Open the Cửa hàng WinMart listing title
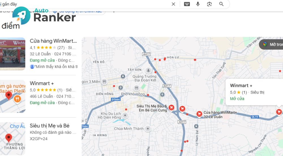The width and height of the screenshot is (283, 156). [53, 41]
